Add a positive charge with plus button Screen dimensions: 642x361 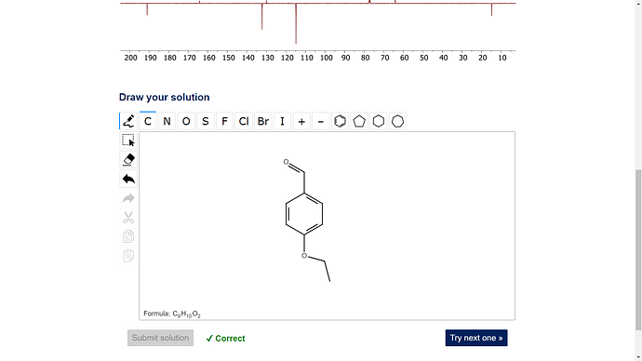pos(301,121)
